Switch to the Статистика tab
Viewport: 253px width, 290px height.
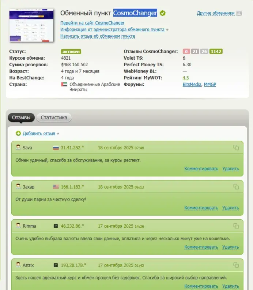tap(54, 118)
